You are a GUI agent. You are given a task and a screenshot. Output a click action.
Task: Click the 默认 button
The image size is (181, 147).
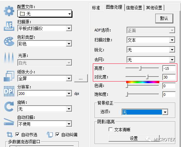click(x=164, y=18)
